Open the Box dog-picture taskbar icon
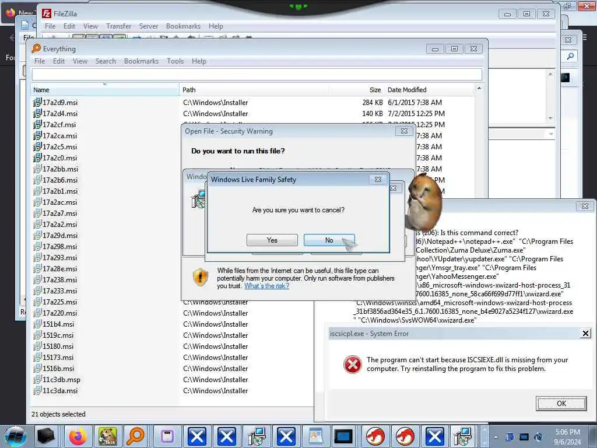The height and width of the screenshot is (448, 597). pyautogui.click(x=108, y=436)
